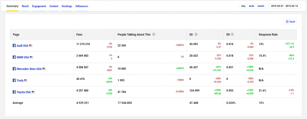Click the Facebook icon beside Tesla

(x=14, y=80)
